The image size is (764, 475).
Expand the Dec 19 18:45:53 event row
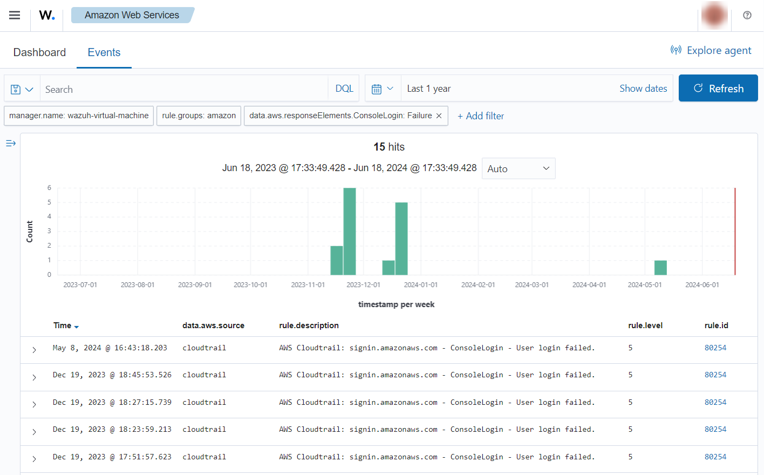click(x=34, y=377)
